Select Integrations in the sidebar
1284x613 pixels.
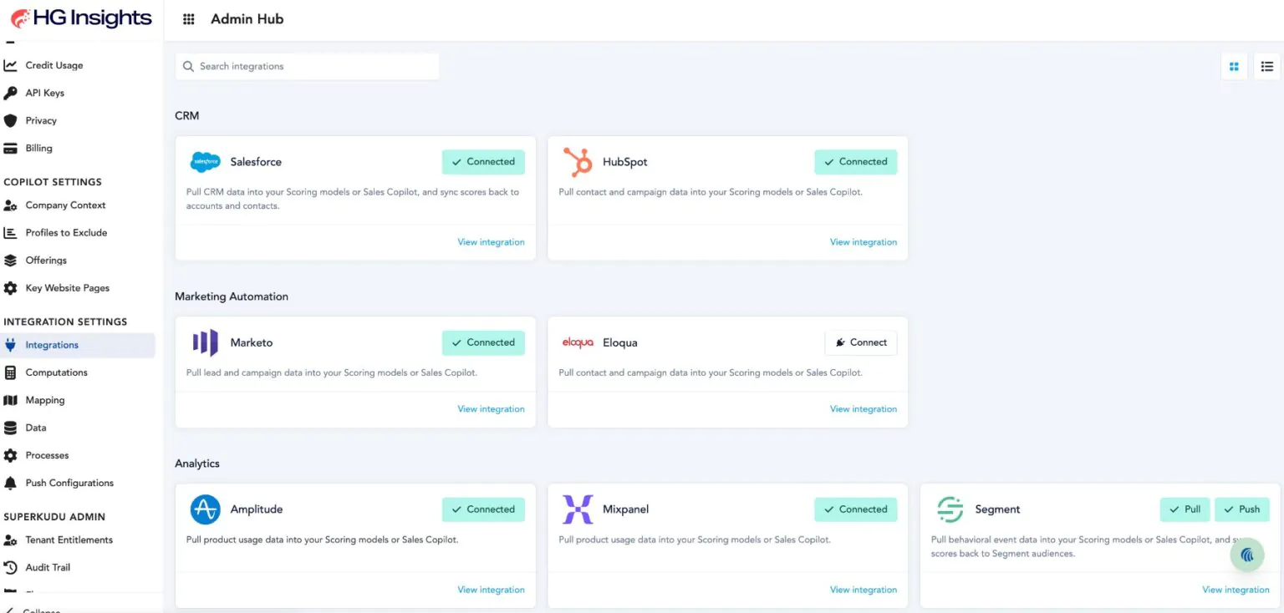pos(78,345)
